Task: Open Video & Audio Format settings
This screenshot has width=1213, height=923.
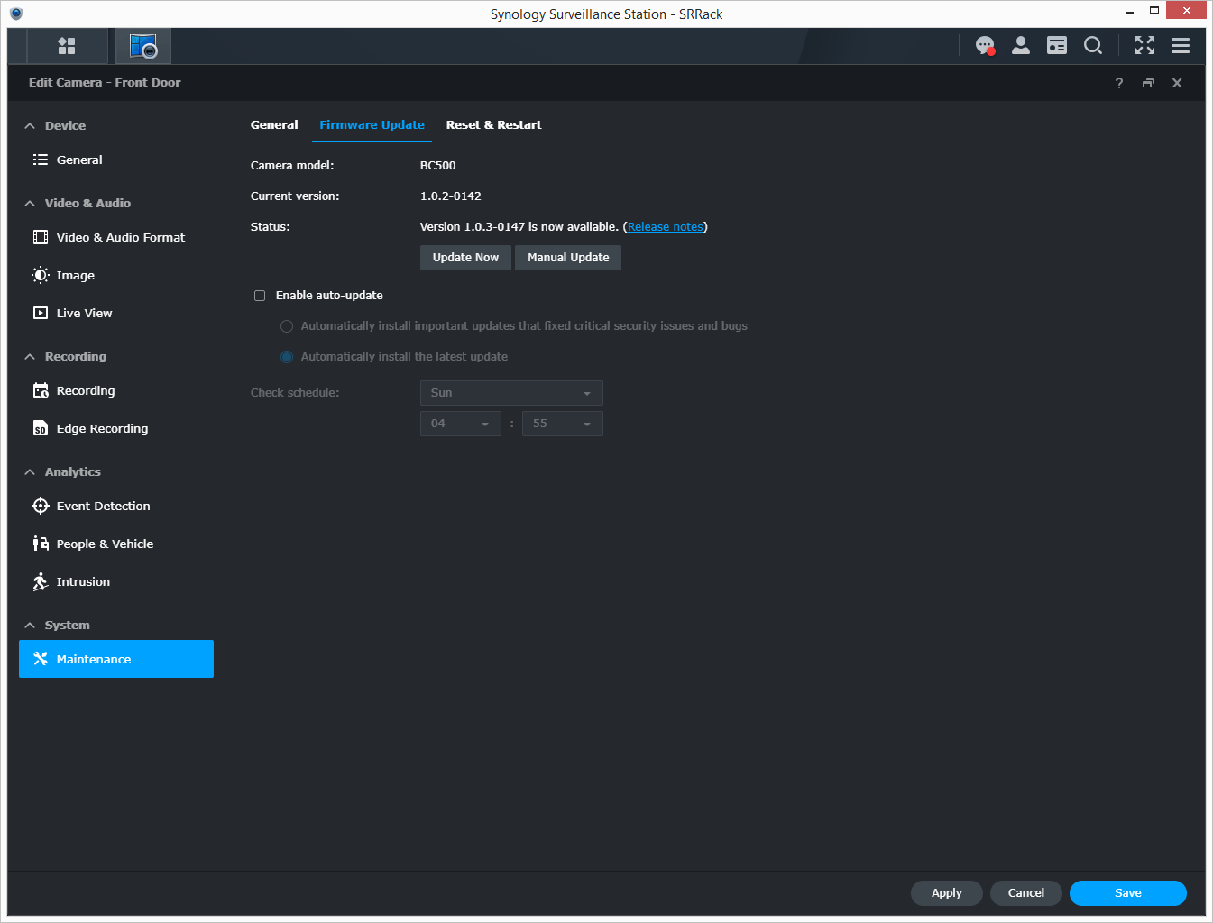Action: coord(116,237)
